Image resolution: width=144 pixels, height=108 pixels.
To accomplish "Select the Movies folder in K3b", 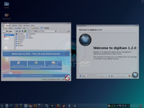I will point(19,42).
